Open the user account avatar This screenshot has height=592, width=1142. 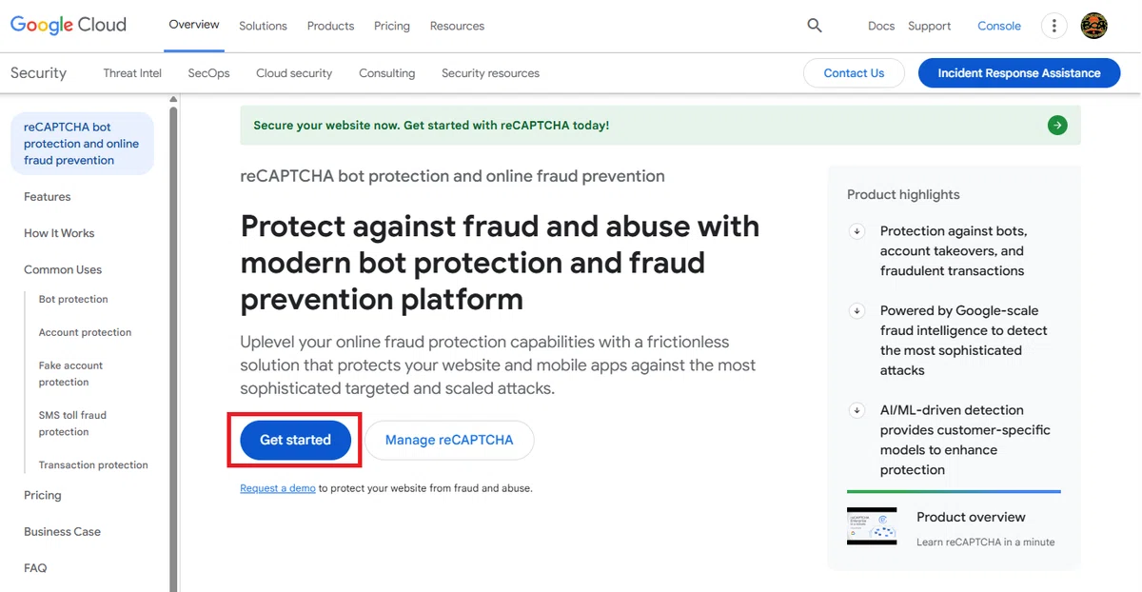tap(1094, 26)
